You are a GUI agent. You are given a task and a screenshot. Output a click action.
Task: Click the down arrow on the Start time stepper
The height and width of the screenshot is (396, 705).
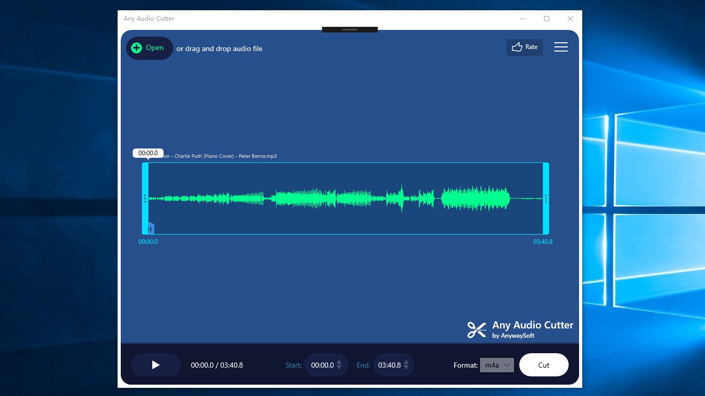[x=340, y=368]
